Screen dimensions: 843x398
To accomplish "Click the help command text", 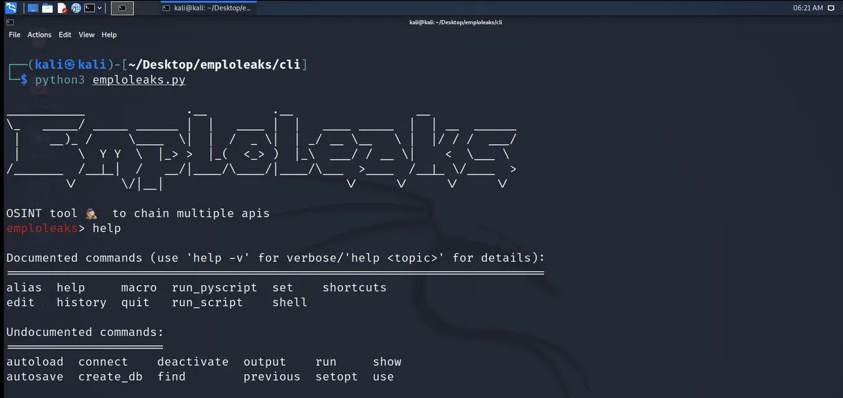I will coord(107,228).
